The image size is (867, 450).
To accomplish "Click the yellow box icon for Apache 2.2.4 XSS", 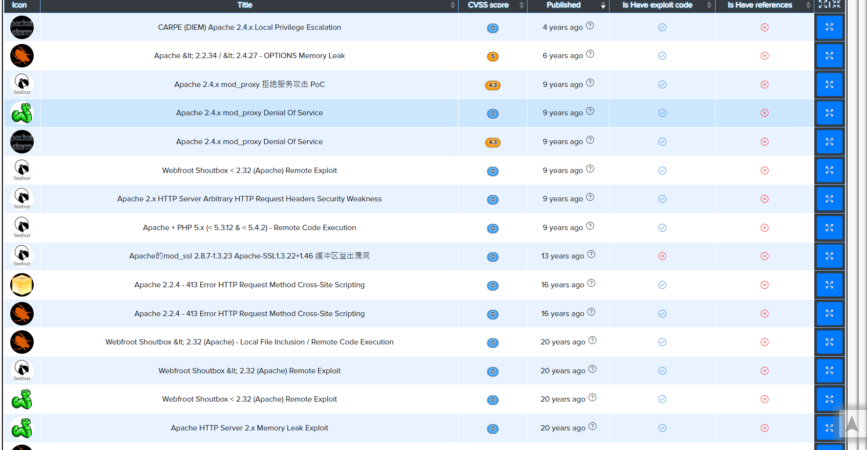I will tap(22, 285).
